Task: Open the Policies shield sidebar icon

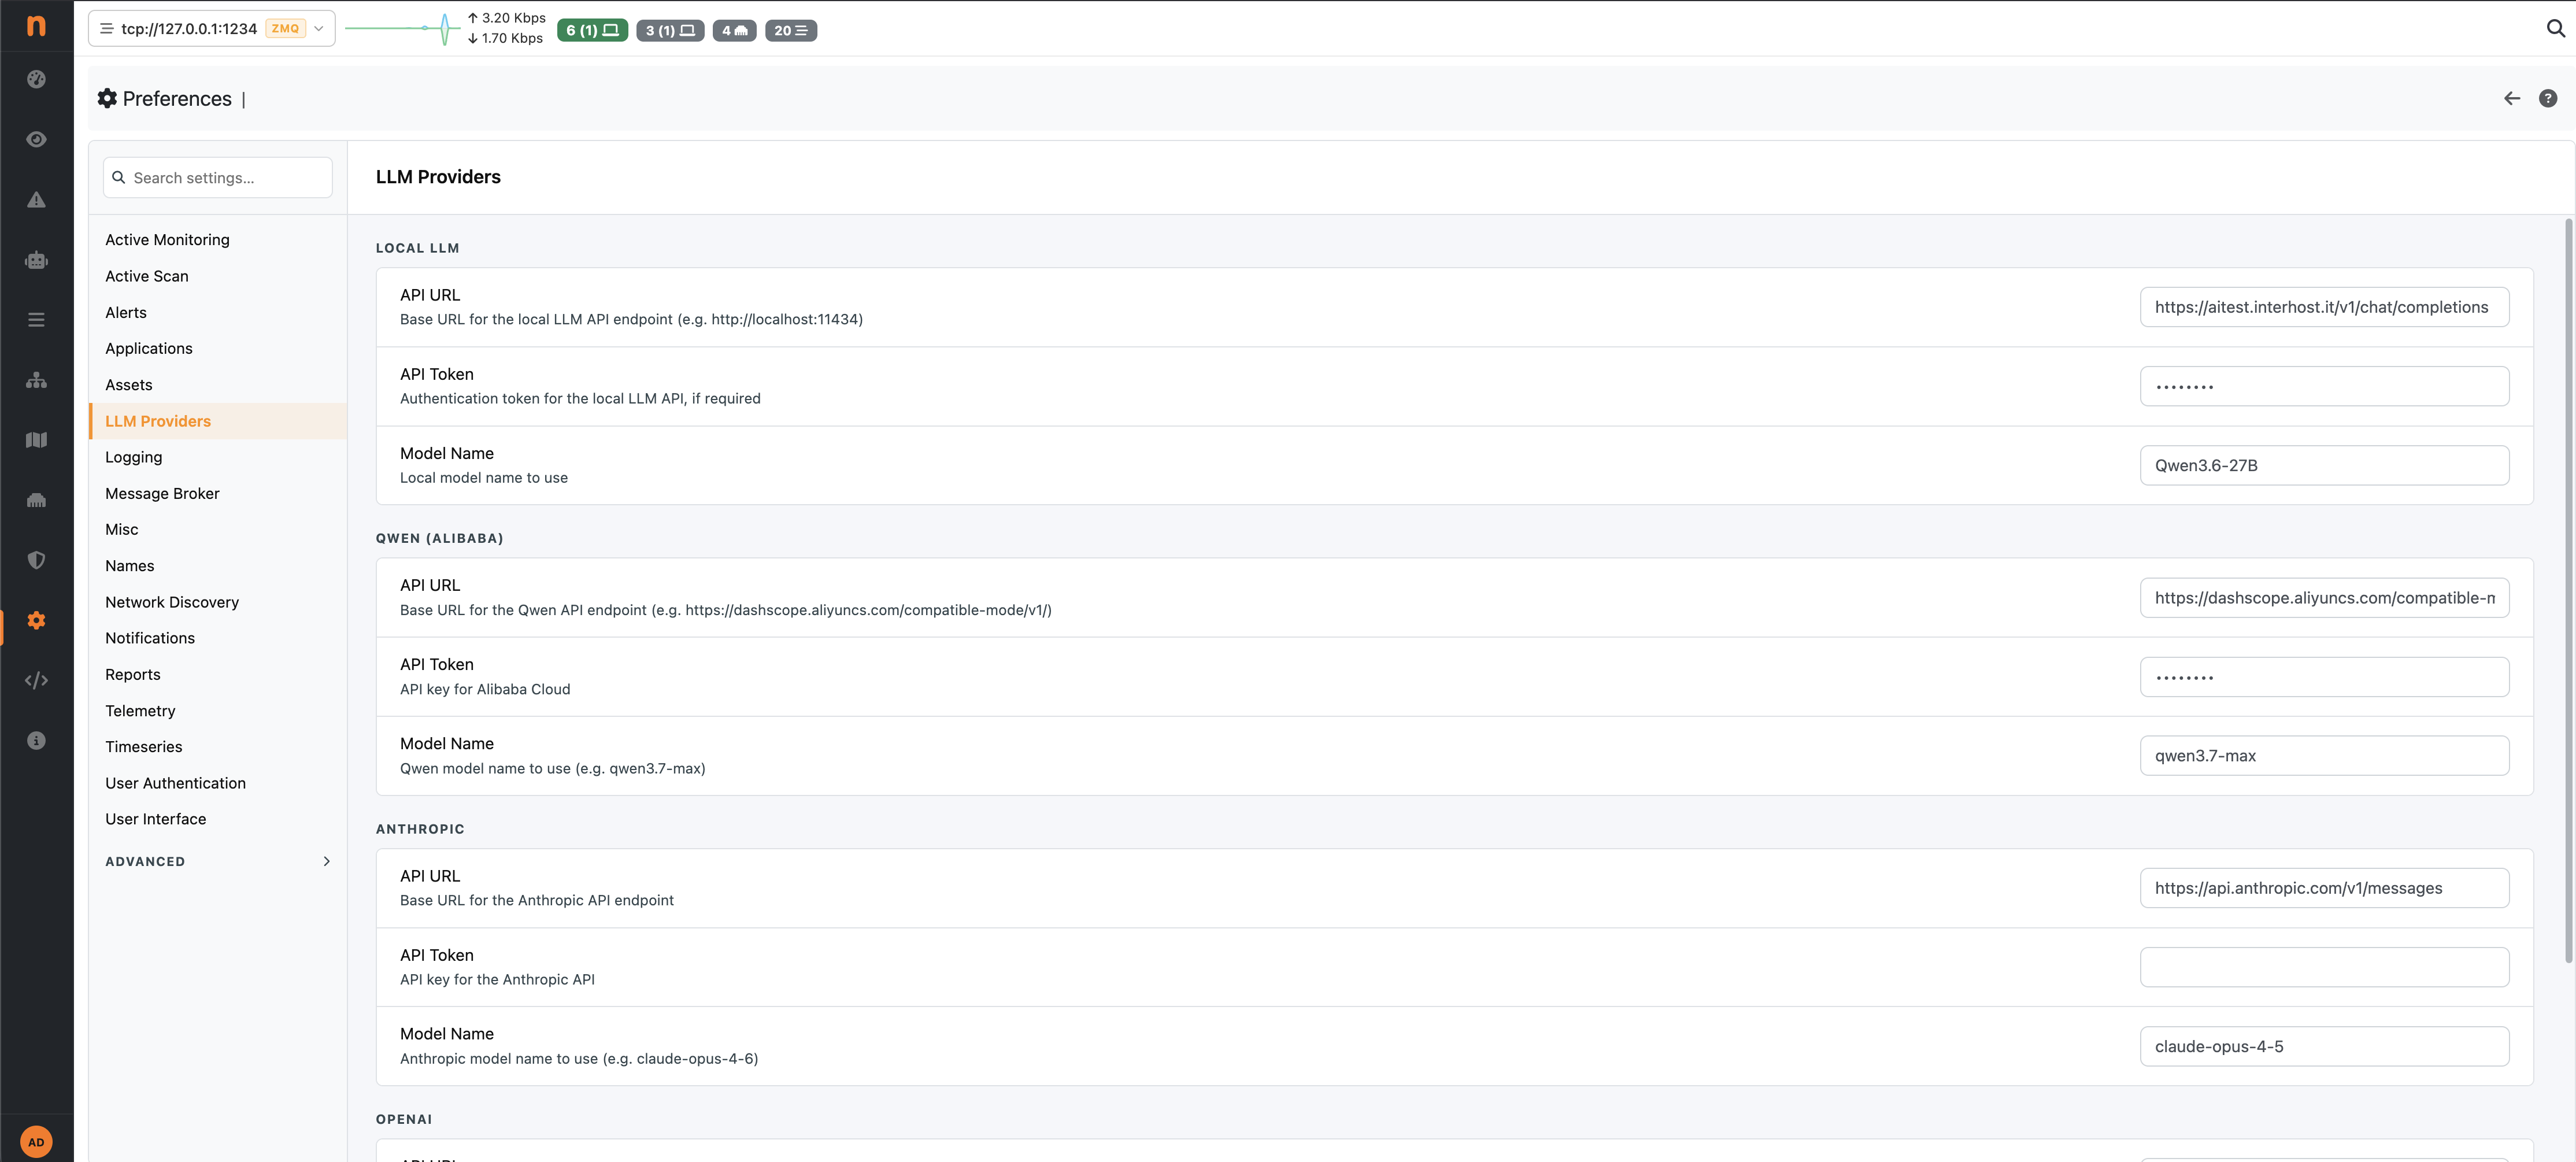Action: point(36,560)
